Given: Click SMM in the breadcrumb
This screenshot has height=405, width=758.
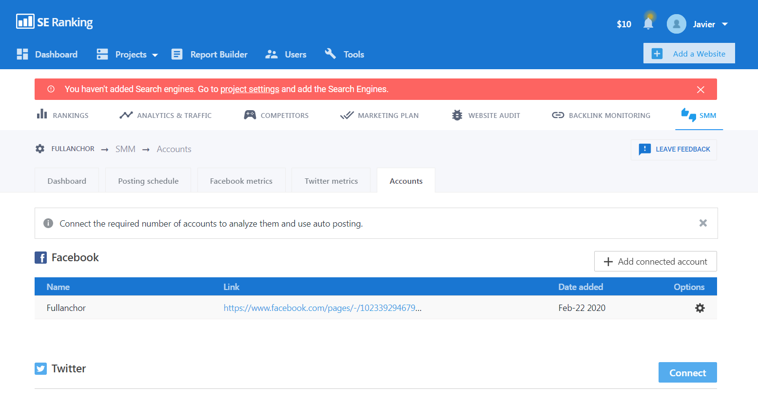Looking at the screenshot, I should point(125,149).
